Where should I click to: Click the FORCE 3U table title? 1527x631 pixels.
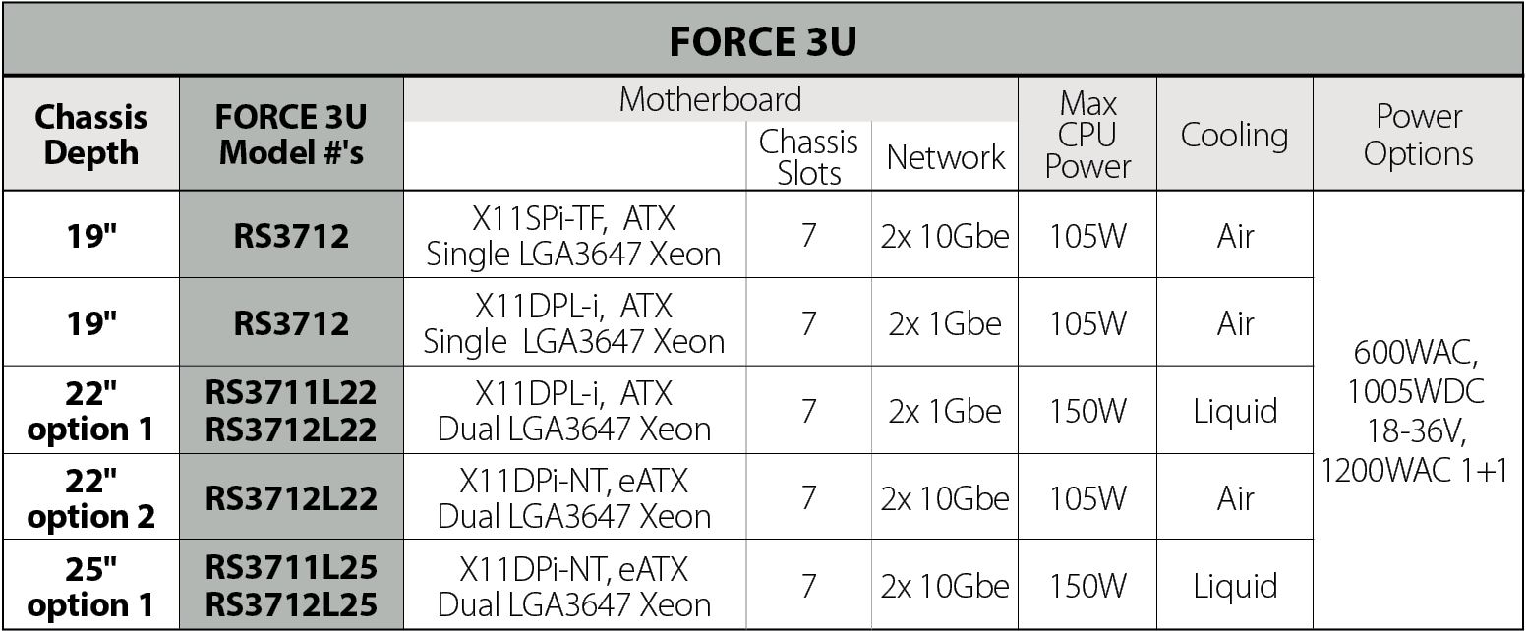coord(763,40)
